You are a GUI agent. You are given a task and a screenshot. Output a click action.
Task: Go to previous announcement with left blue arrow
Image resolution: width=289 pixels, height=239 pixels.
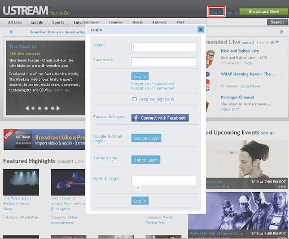(11, 32)
